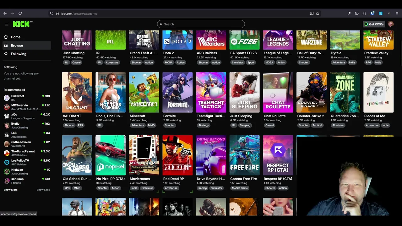The height and width of the screenshot is (226, 402).
Task: Open the Fortnite category thumbnail
Action: [x=177, y=92]
